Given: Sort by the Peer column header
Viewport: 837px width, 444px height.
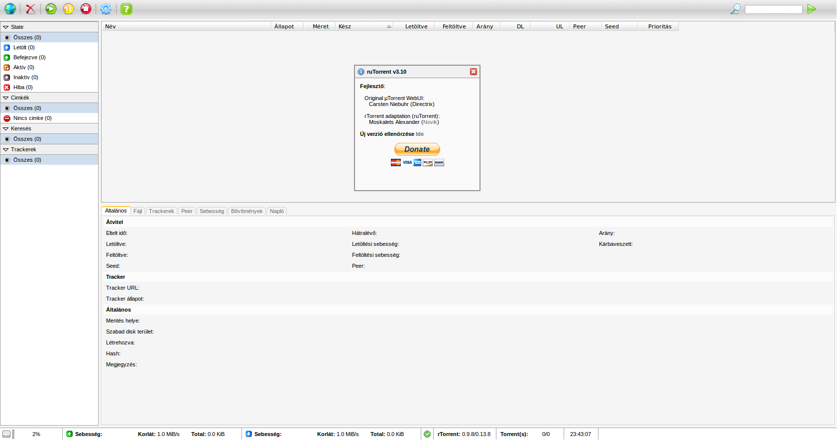Looking at the screenshot, I should pyautogui.click(x=586, y=26).
